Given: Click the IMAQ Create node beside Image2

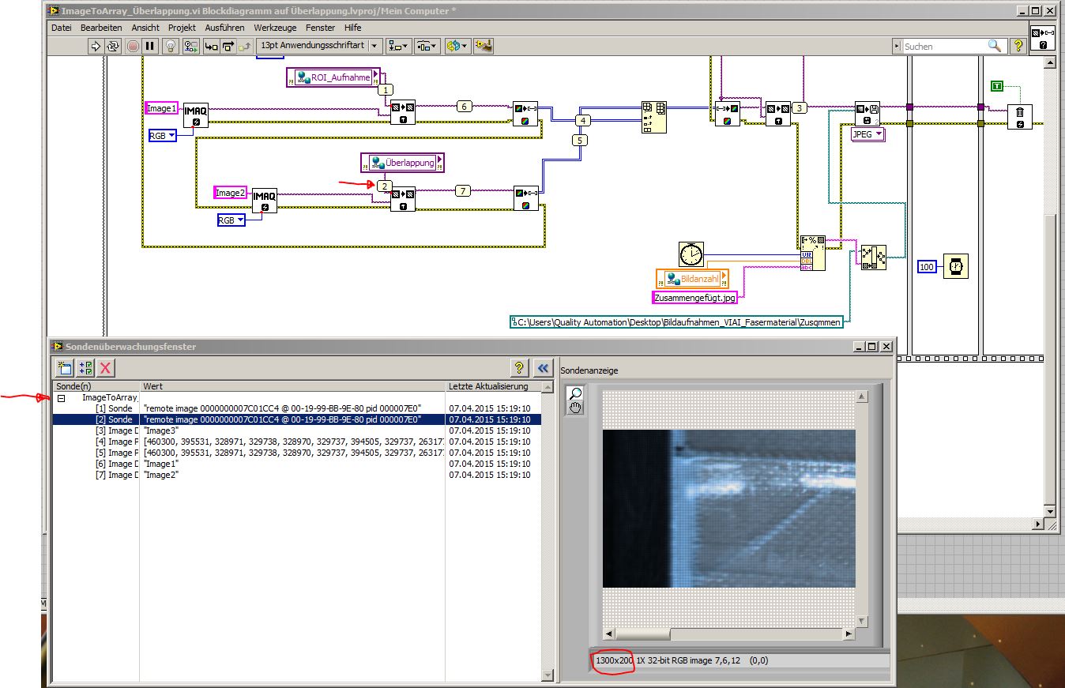Looking at the screenshot, I should 265,200.
